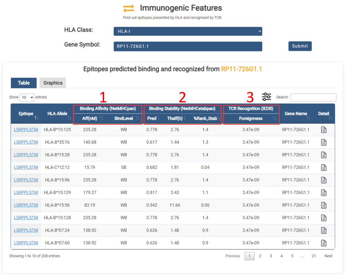
Task: Open the show entries count dropdown
Action: click(x=27, y=97)
